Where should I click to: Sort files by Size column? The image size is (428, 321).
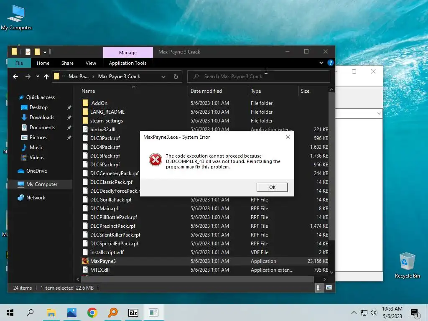[305, 91]
